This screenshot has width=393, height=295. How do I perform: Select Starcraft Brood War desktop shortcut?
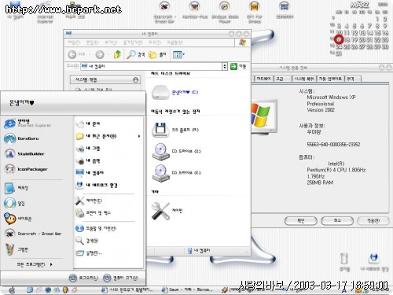point(165,13)
